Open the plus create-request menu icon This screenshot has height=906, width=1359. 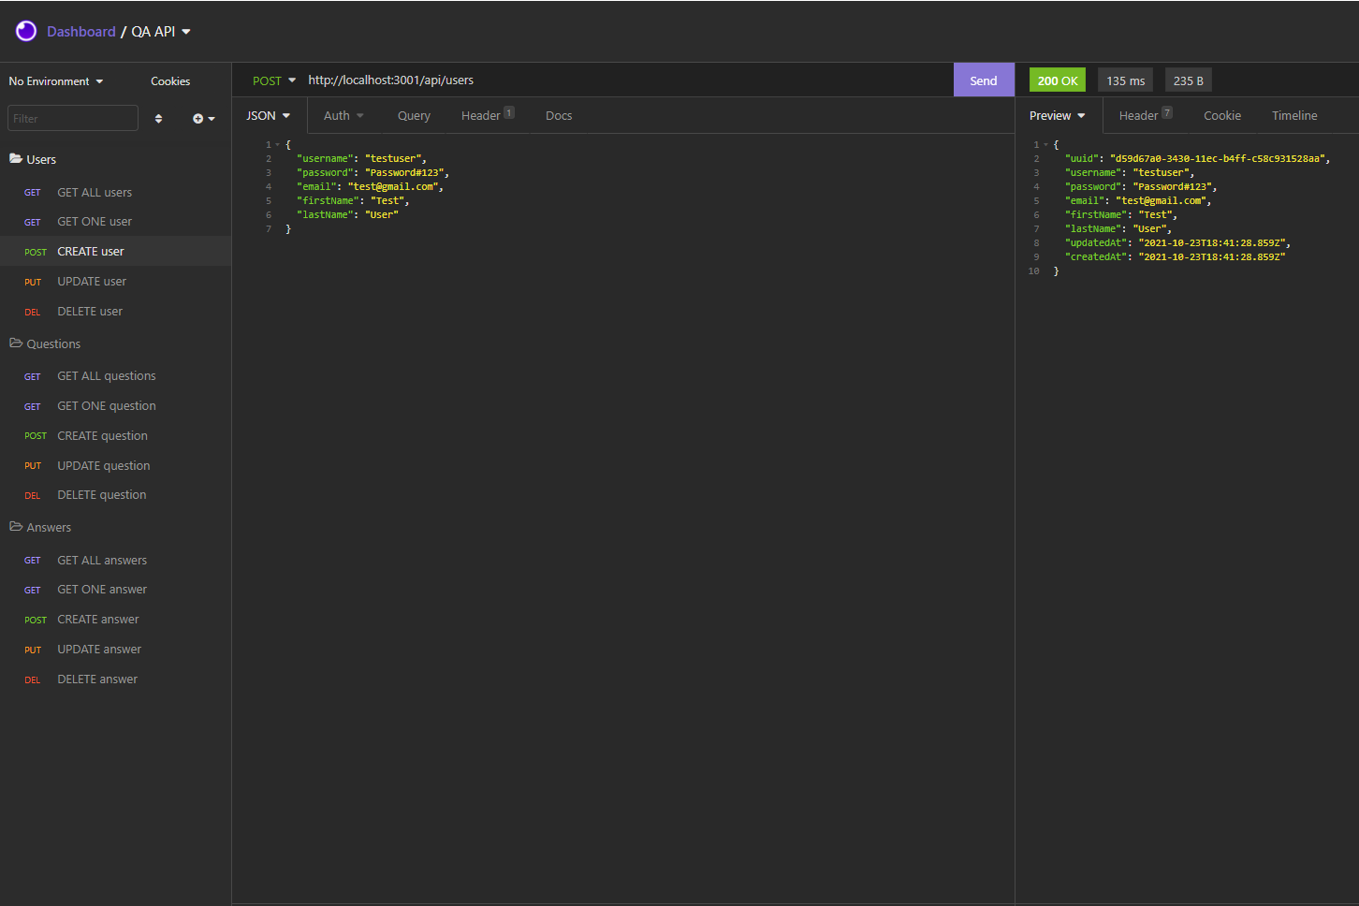click(203, 119)
